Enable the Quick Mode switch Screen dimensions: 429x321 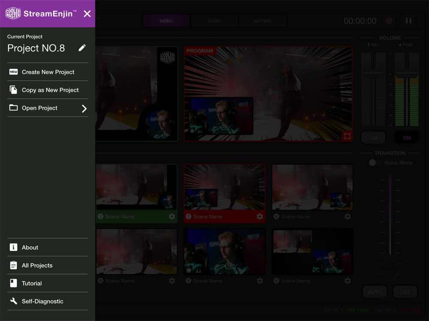[375, 163]
